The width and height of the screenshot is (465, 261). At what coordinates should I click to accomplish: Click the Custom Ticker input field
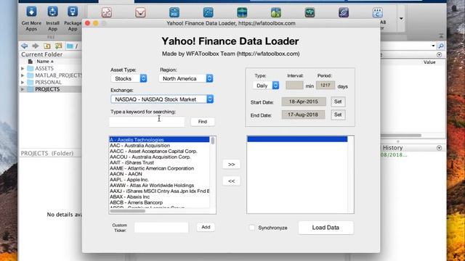tap(161, 228)
